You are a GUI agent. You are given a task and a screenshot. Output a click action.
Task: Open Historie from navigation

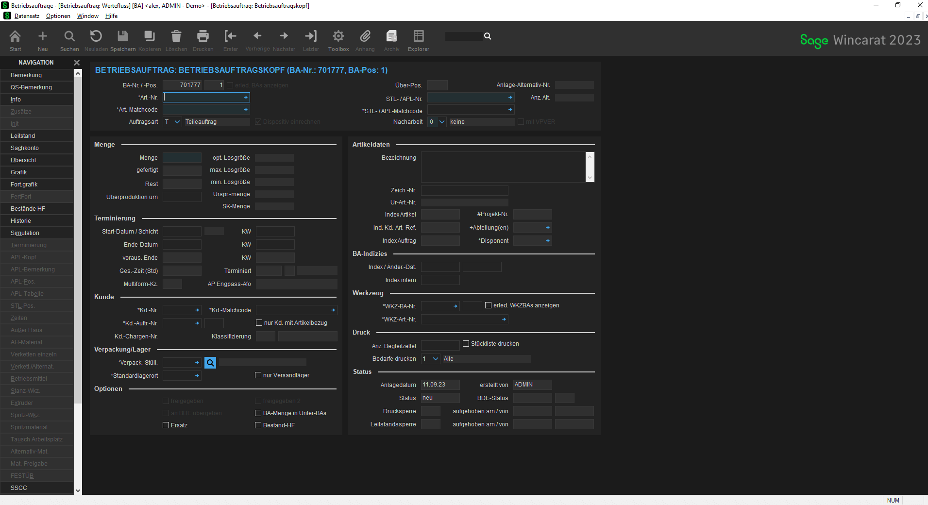pos(37,221)
